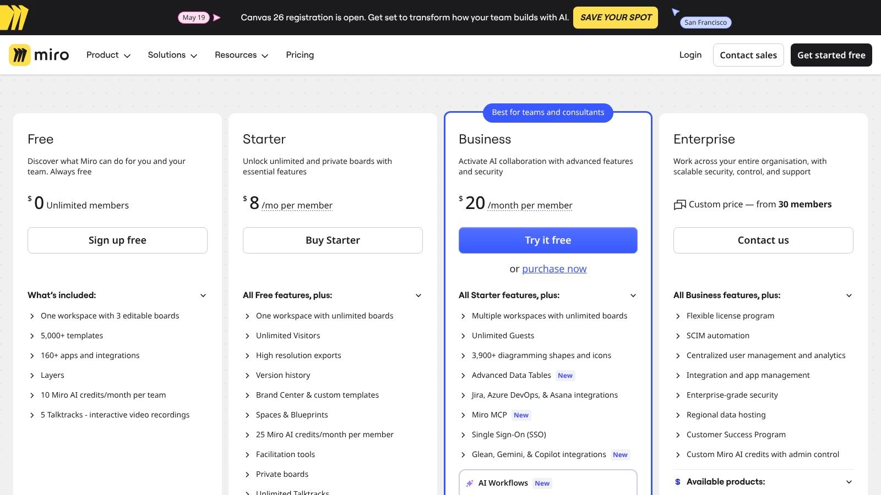This screenshot has width=881, height=495.
Task: Go to the Pricing page
Action: (300, 55)
